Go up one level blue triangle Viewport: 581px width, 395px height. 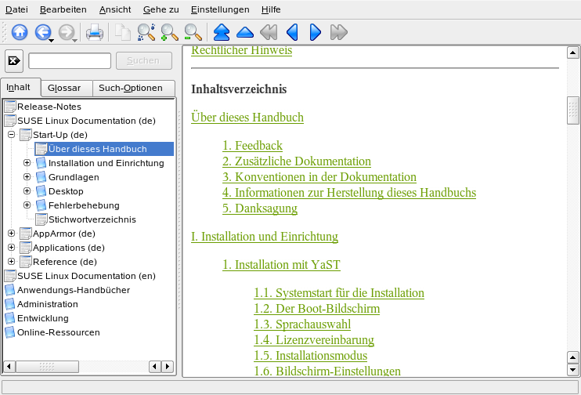(245, 33)
